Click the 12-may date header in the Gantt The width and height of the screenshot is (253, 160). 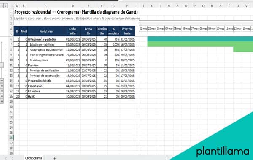[x=237, y=29]
